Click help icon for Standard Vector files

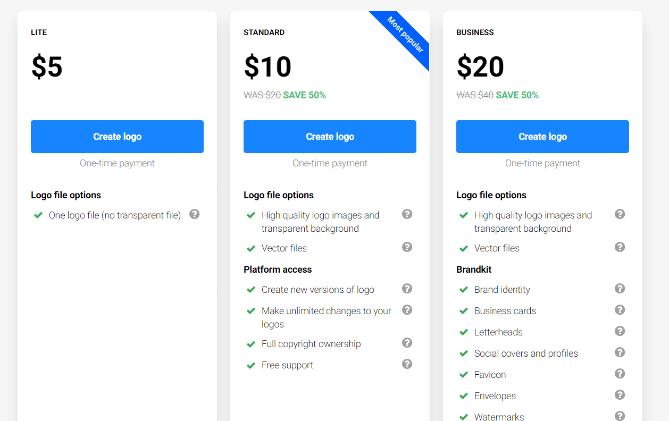click(x=407, y=247)
